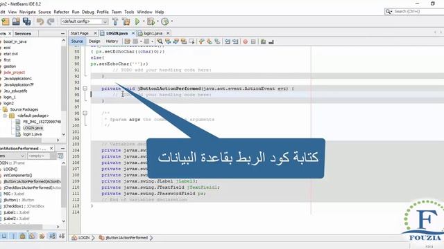Switch to the Start Page tab
444x249 pixels.
[80, 33]
